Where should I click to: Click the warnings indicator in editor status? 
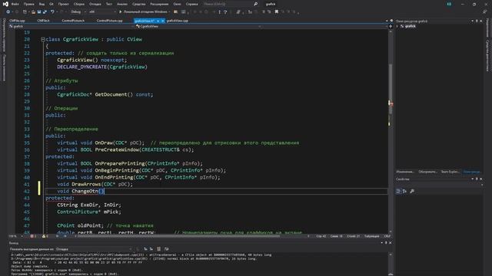45,236
